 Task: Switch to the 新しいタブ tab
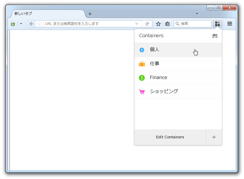(x=48, y=14)
